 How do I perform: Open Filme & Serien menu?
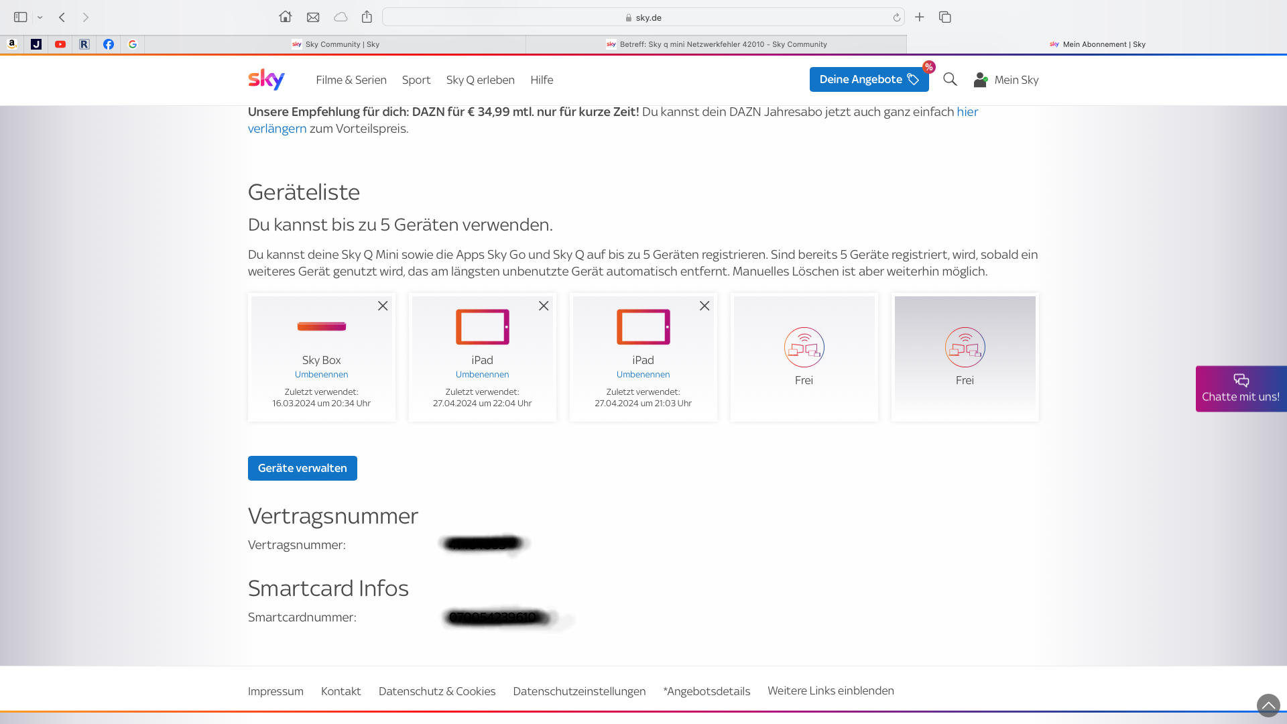point(351,80)
